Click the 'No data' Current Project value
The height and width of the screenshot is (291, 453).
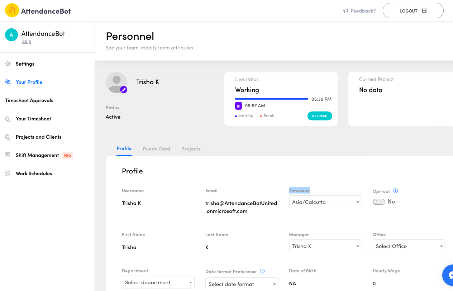click(371, 90)
